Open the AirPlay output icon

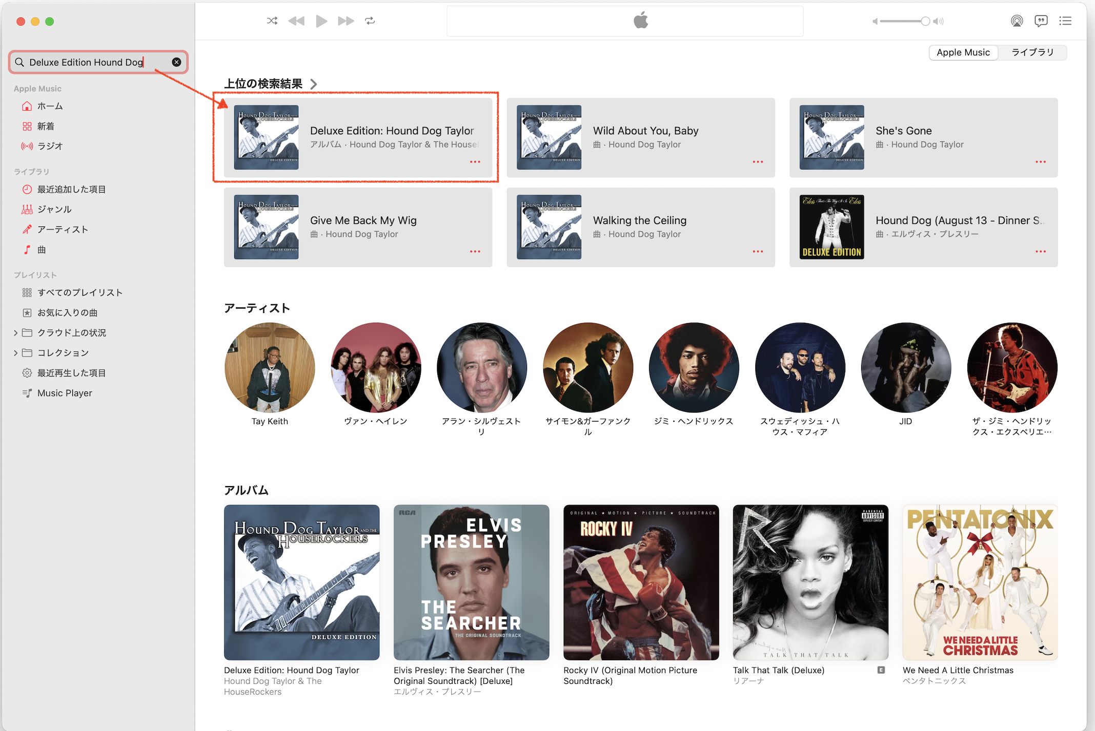1017,21
